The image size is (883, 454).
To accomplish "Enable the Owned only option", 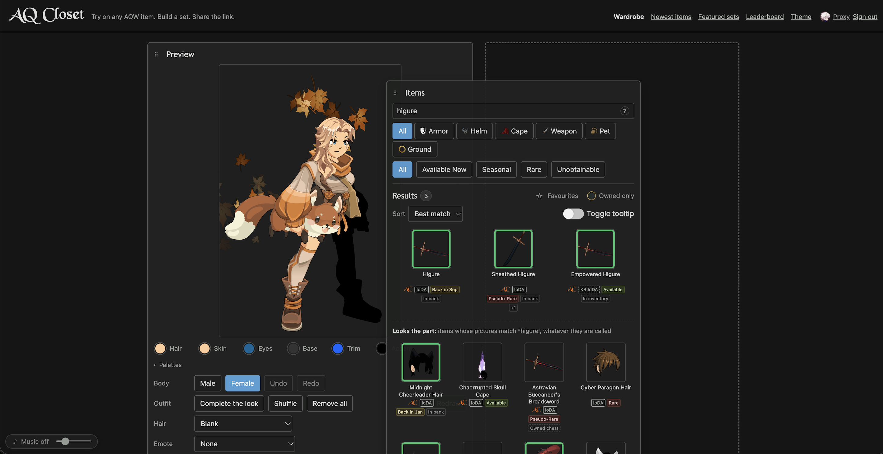I will point(611,196).
